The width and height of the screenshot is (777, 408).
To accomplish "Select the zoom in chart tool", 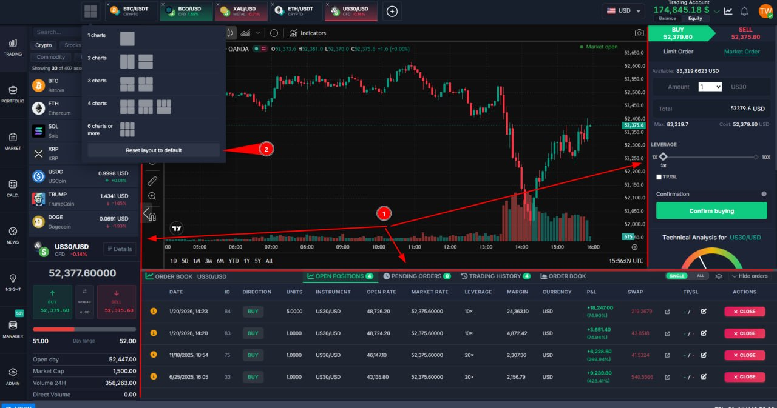I will 152,196.
